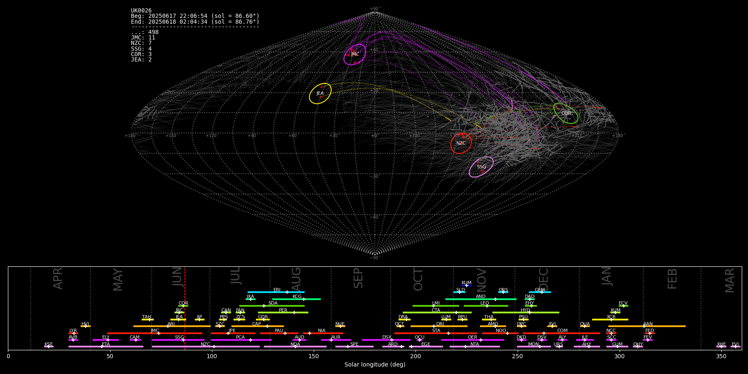Click the NTA pink shower bar

click(x=475, y=347)
